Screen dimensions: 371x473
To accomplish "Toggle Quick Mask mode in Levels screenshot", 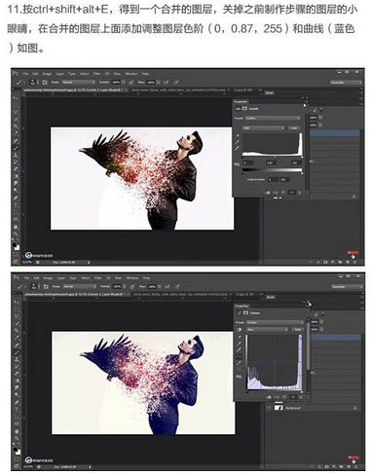I will (x=16, y=255).
